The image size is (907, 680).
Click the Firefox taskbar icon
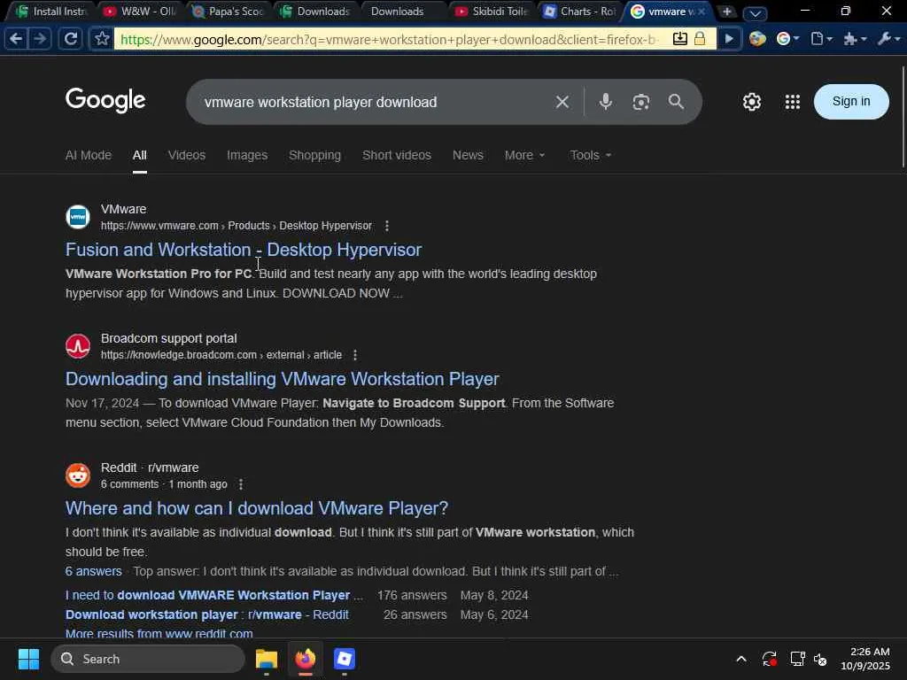306,659
